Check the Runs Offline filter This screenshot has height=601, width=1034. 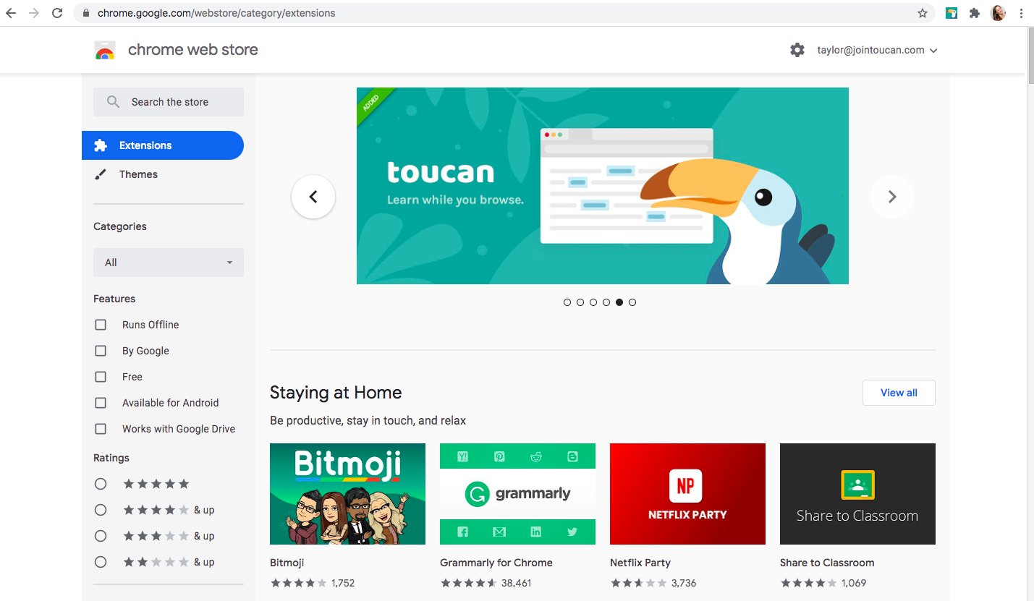tap(101, 325)
